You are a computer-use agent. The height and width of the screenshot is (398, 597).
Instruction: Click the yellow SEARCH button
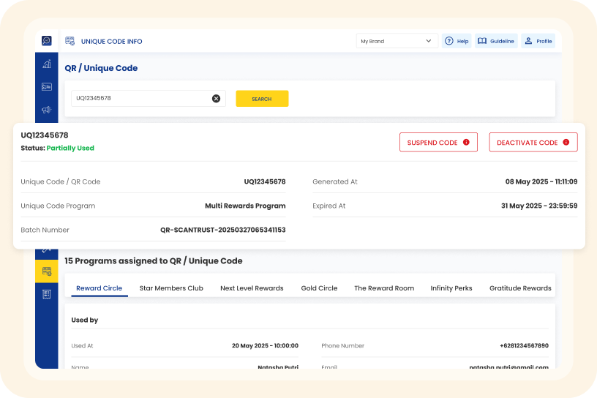click(262, 99)
